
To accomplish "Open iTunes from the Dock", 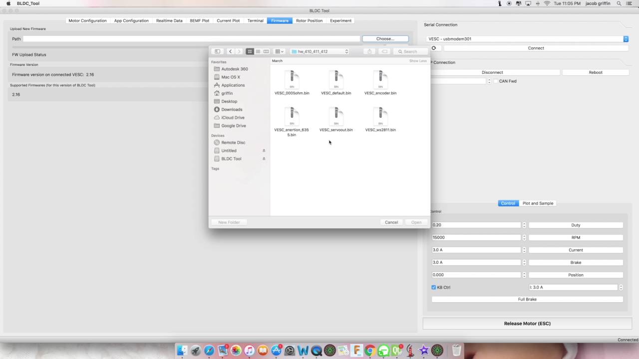I will pos(250,351).
